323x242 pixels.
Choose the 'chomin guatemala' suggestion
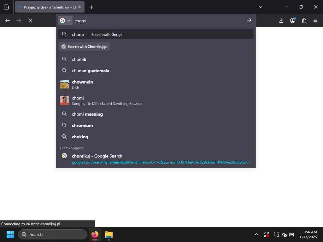pos(156,71)
